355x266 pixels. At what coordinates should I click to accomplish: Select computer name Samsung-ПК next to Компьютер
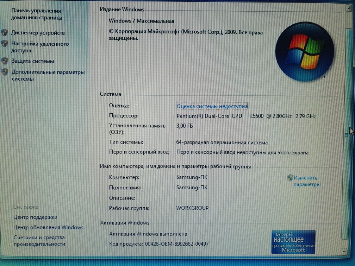192,177
